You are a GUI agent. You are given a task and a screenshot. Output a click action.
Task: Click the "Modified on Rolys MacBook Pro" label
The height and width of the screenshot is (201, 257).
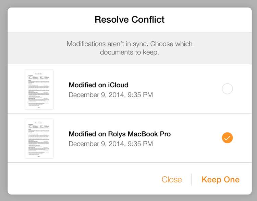[120, 134]
